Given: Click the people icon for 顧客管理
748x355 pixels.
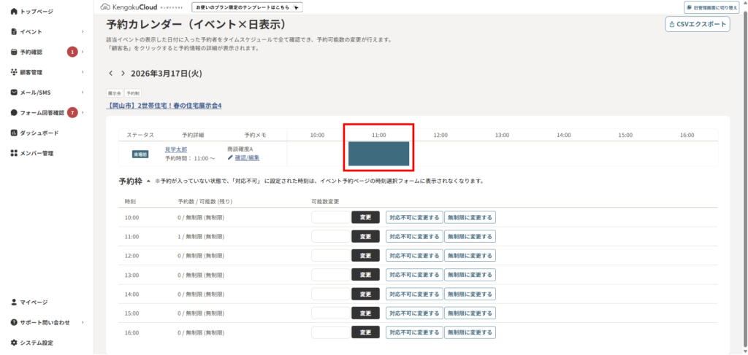Looking at the screenshot, I should [14, 72].
